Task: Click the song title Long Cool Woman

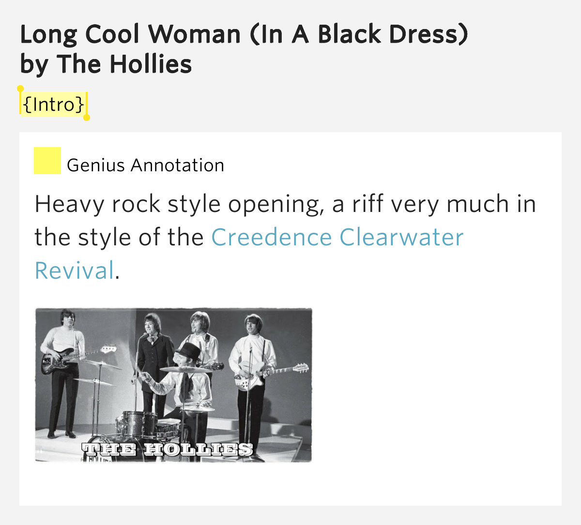Action: (131, 35)
